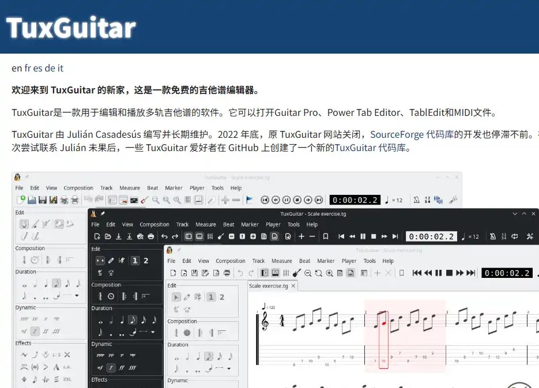539x388 pixels.
Task: Toggle forte dynamic in dark window Dynamic panel
Action: pyautogui.click(x=111, y=367)
